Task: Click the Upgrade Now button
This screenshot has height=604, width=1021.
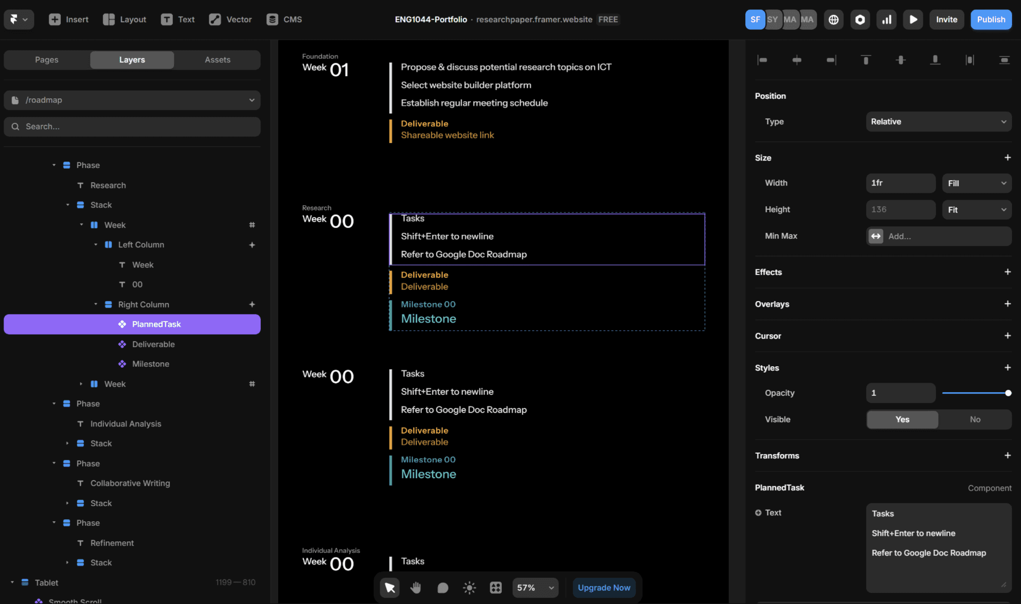Action: [604, 587]
